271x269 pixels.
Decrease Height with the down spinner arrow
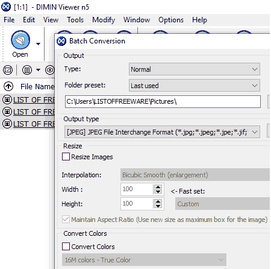[x=158, y=206]
